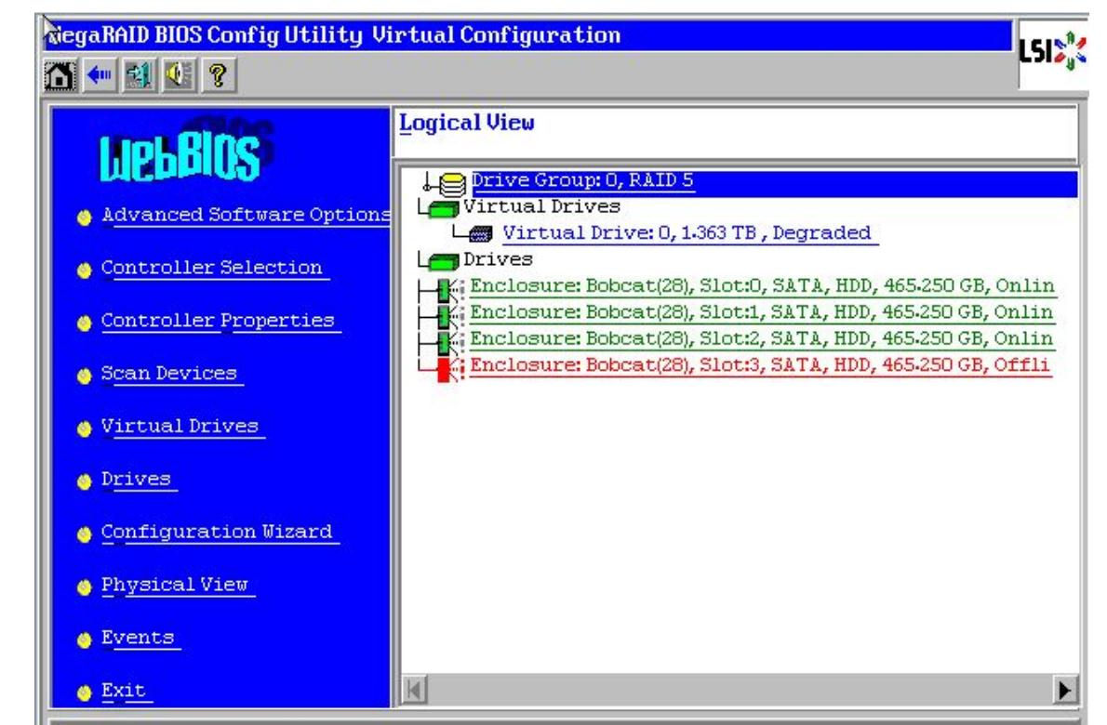The height and width of the screenshot is (725, 1107).
Task: Select the Bobcat(28) Slot:0 drive entry
Action: coord(763,286)
